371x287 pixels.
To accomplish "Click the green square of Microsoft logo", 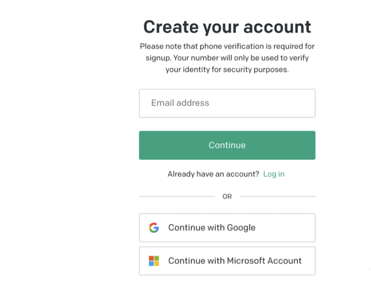I will (157, 258).
